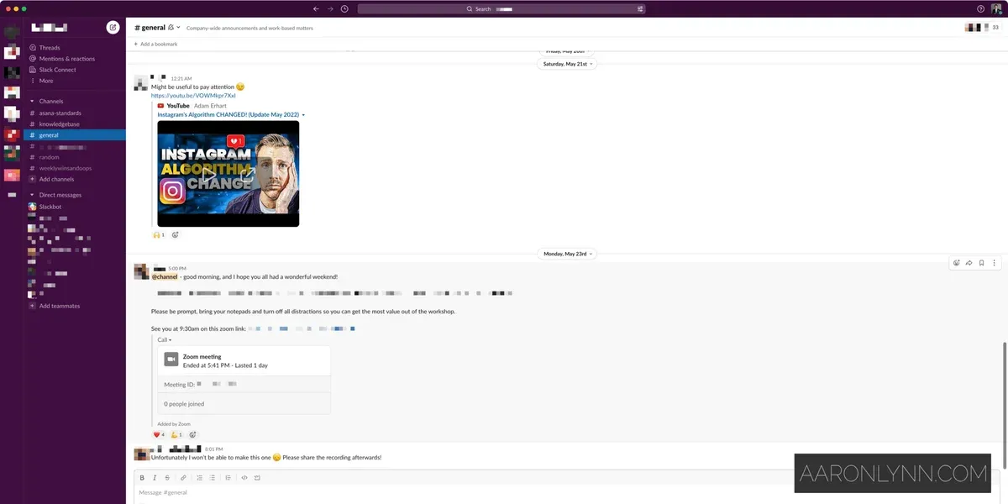The image size is (1008, 504).
Task: Toggle strikethrough formatting in the composer
Action: 168,477
